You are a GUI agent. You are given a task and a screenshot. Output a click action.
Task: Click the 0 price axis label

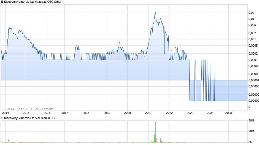pos(249,107)
